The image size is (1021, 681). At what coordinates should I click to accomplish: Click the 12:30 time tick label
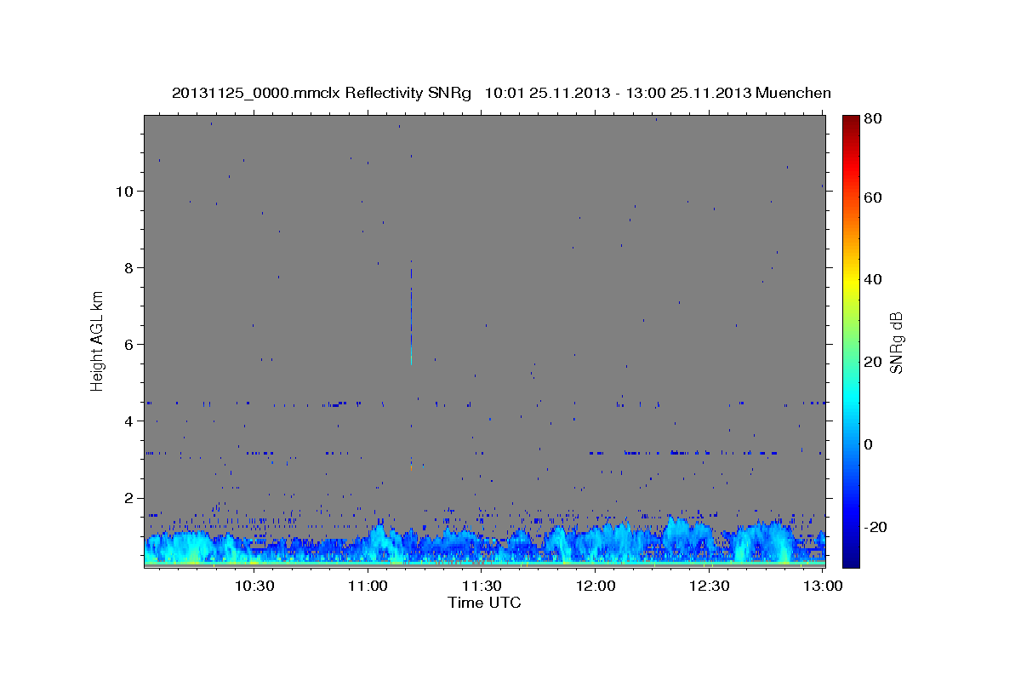tap(710, 586)
